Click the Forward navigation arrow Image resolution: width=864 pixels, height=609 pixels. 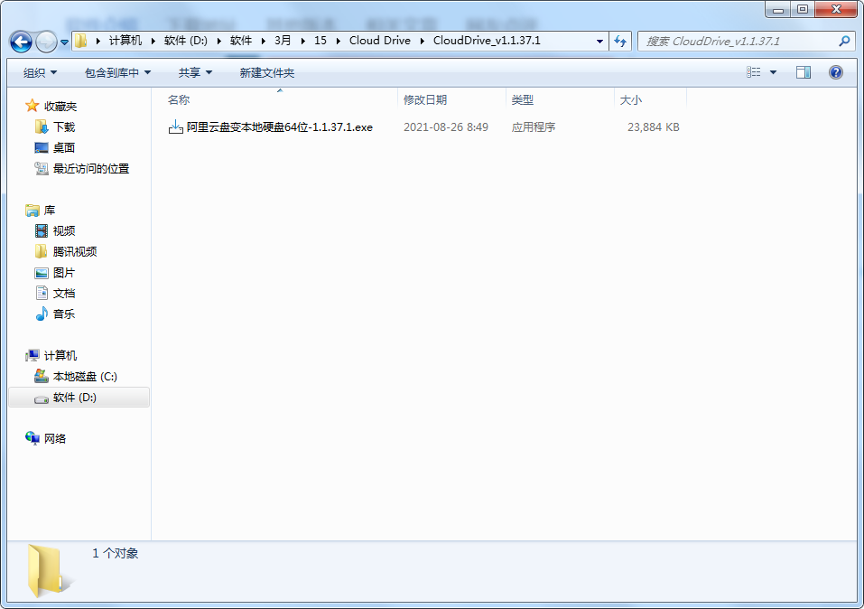pyautogui.click(x=46, y=42)
